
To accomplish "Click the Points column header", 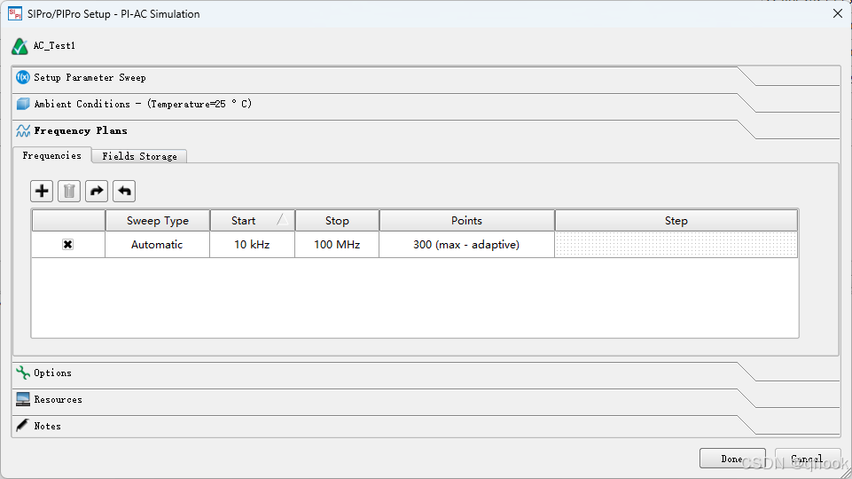I will point(466,221).
